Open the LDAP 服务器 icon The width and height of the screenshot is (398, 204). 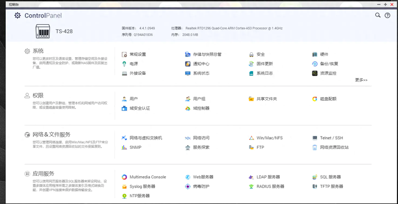click(251, 177)
